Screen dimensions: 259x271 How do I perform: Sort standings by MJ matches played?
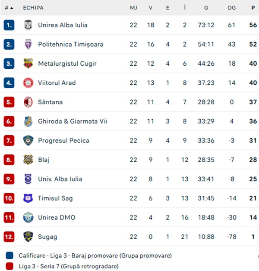click(133, 8)
